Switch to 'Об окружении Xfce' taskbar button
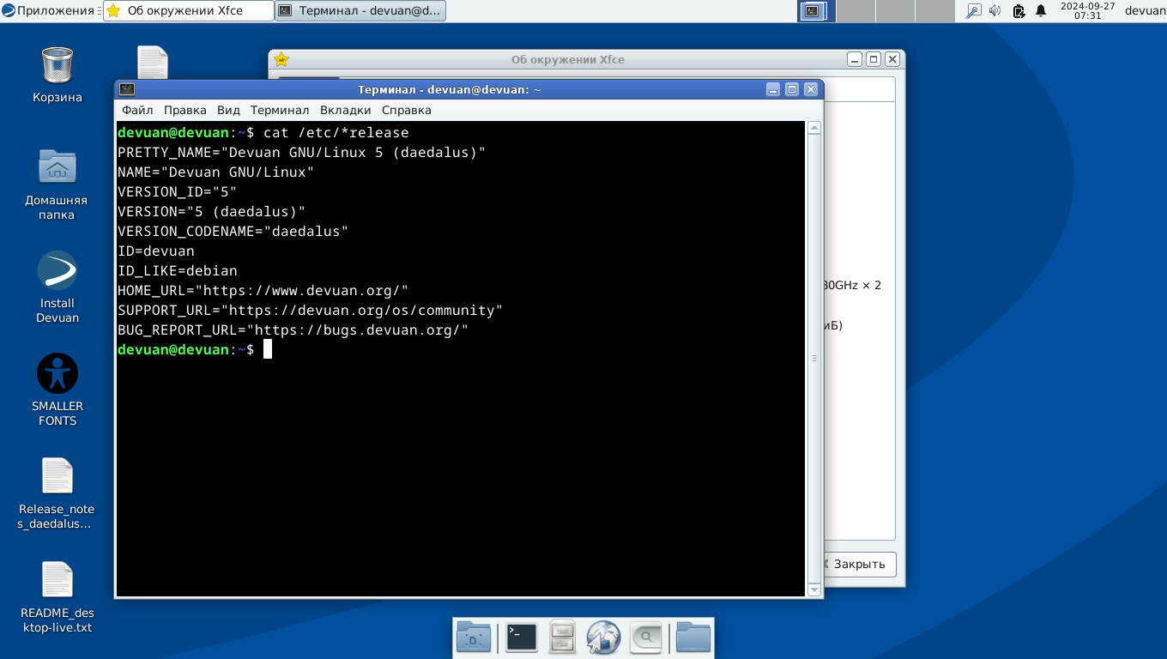The height and width of the screenshot is (659, 1167). click(x=189, y=11)
